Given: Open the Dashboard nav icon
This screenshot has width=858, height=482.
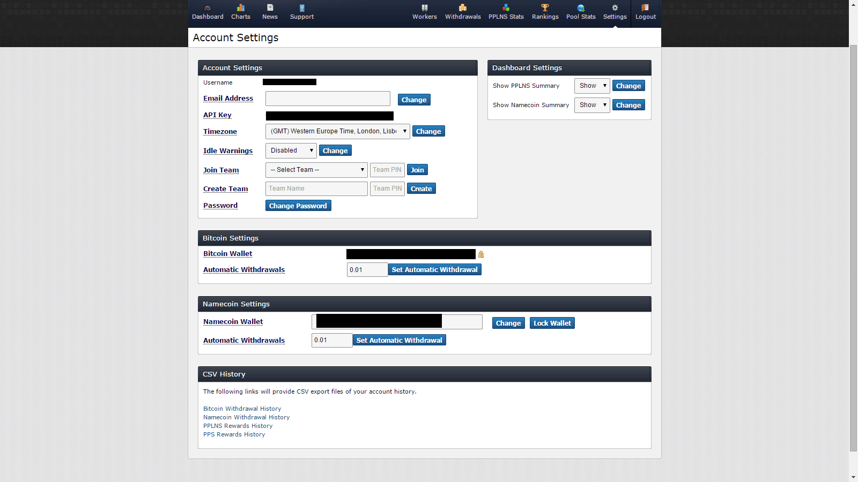Looking at the screenshot, I should pos(208,8).
